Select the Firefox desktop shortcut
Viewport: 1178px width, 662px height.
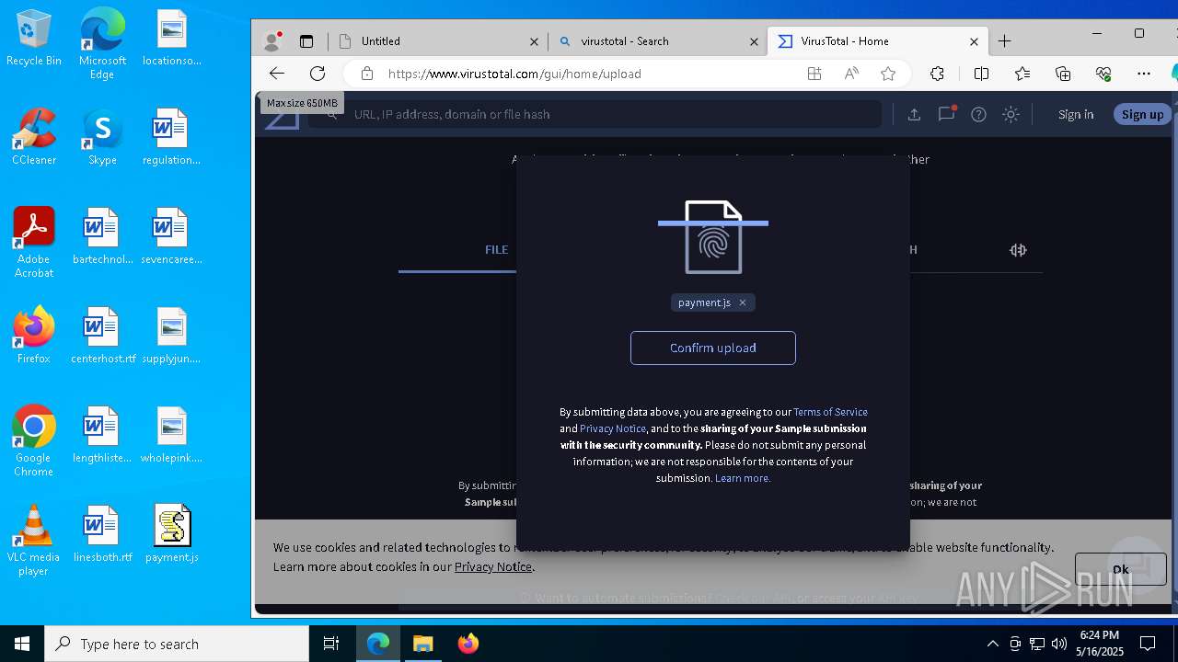(x=34, y=336)
